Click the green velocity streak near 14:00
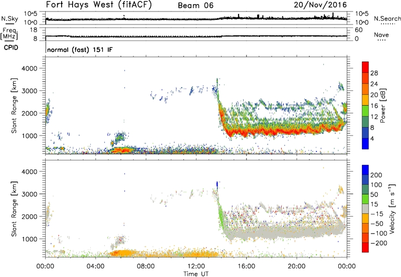Screen dimensions: 401x277 (x=221, y=217)
